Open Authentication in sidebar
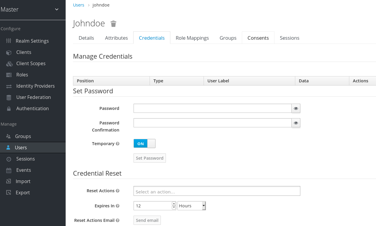This screenshot has height=226, width=376. (33, 108)
